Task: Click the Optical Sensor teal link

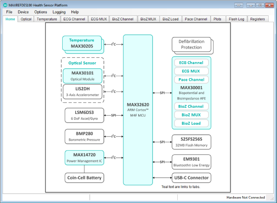Action: click(82, 63)
